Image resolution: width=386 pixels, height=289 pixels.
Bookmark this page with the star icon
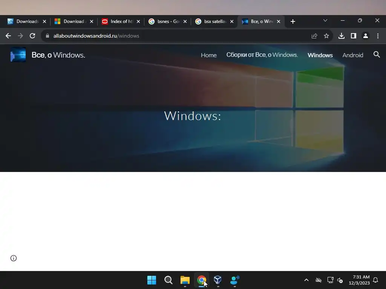click(x=326, y=36)
